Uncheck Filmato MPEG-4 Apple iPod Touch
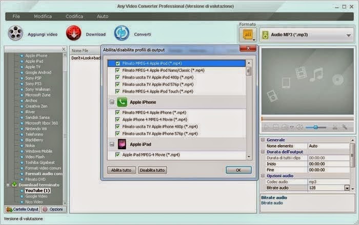359x225 pixels. (x=117, y=91)
